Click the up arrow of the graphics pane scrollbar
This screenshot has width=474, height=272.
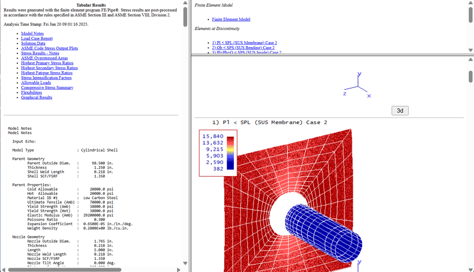click(x=470, y=60)
